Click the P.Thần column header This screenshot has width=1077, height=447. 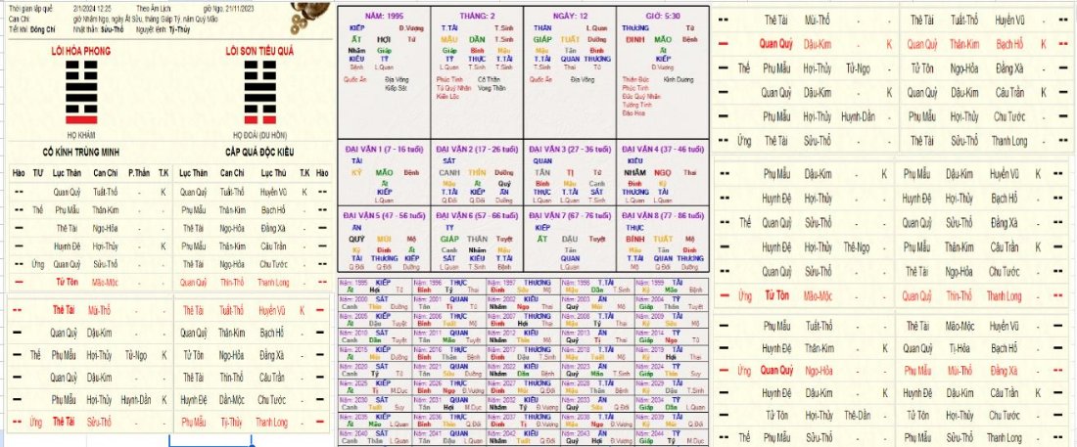coord(138,171)
